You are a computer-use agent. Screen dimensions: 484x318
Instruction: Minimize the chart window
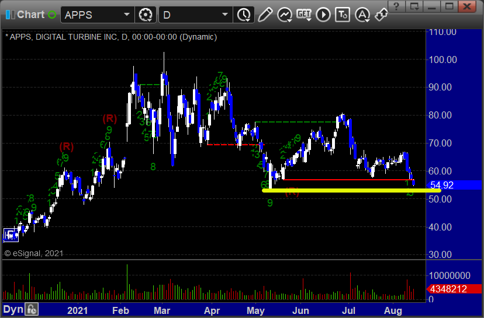(x=432, y=6)
